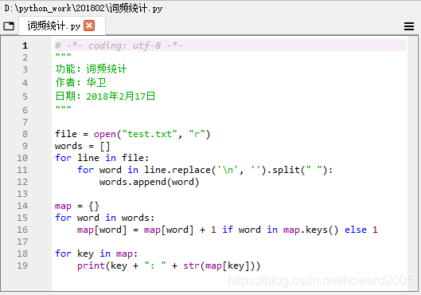Click line number 1 in the gutter
Image resolution: width=421 pixels, height=295 pixels.
tap(25, 45)
